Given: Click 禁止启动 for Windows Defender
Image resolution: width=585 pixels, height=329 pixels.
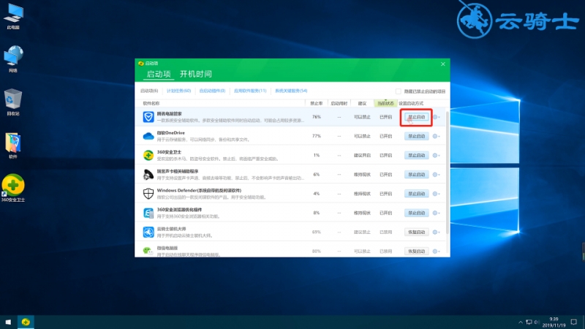Looking at the screenshot, I should point(416,194).
